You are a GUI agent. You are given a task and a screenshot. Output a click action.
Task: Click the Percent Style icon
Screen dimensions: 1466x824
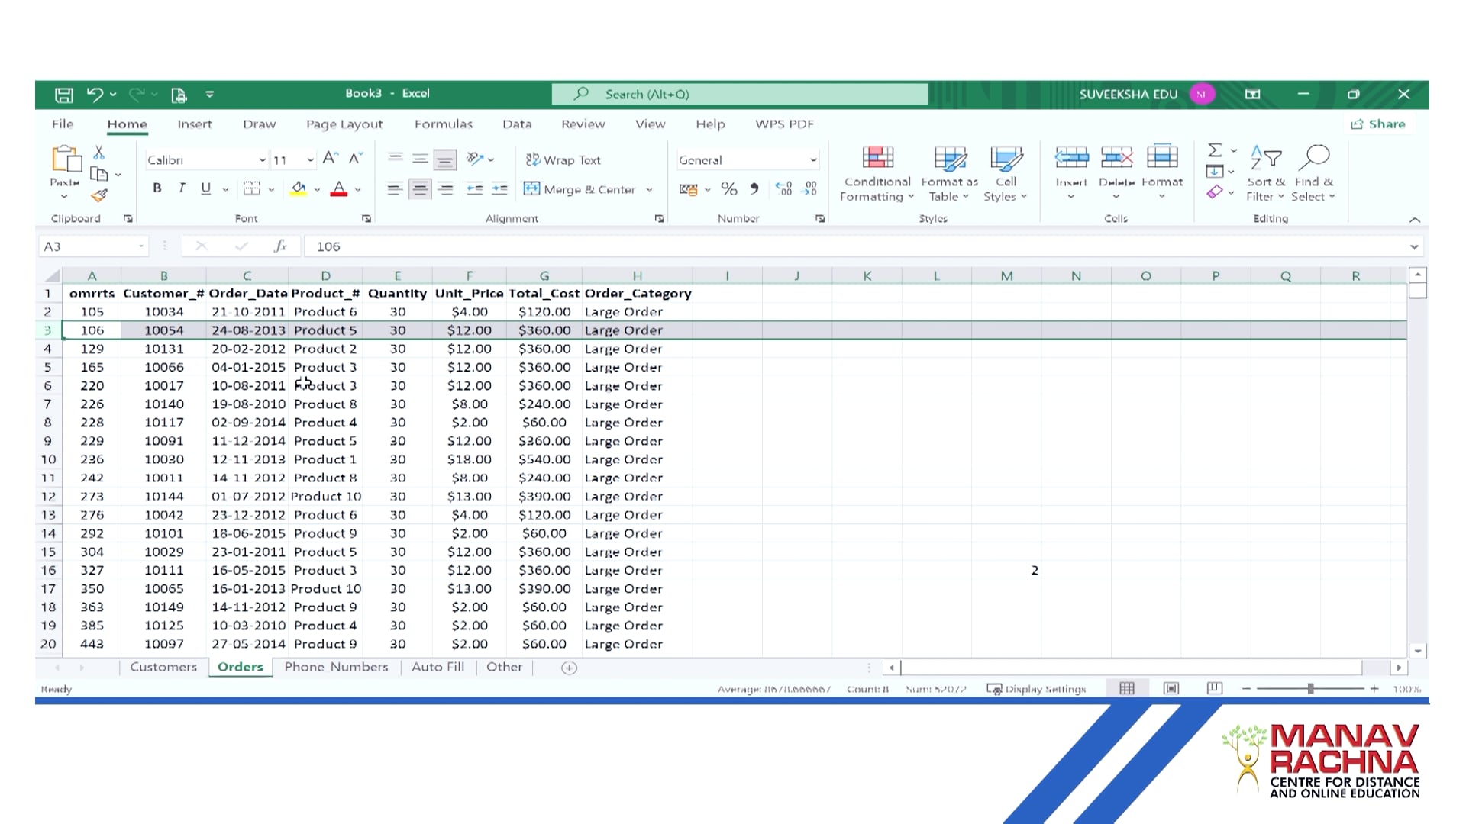coord(729,188)
